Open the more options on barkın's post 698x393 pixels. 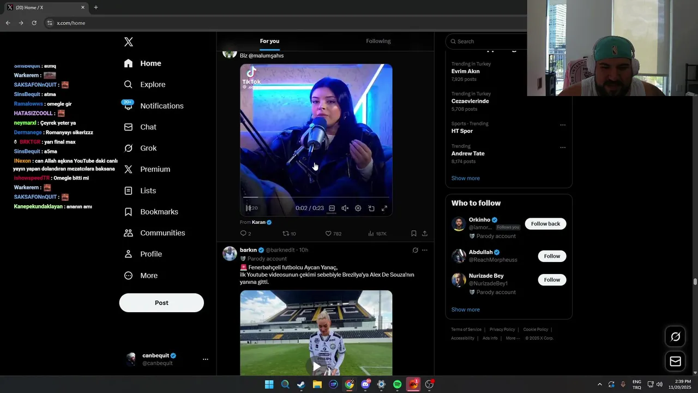click(425, 250)
